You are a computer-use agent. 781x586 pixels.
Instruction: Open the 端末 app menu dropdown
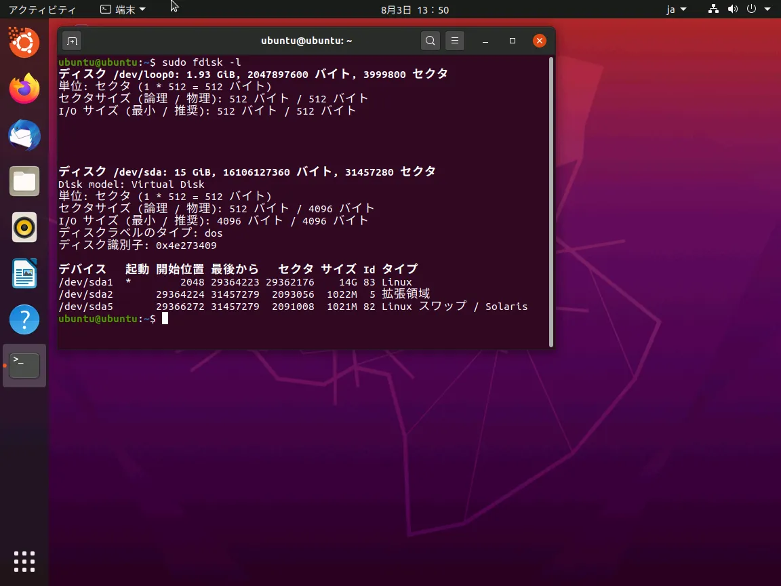click(x=123, y=9)
